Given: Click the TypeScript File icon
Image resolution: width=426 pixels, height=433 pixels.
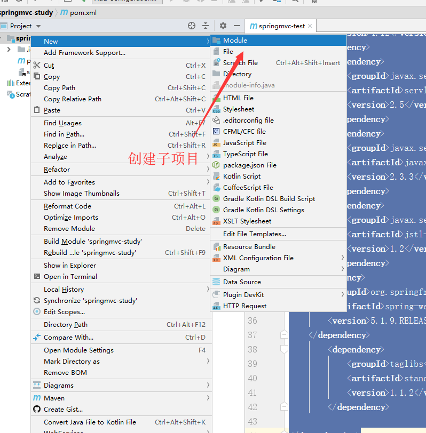Looking at the screenshot, I should tap(216, 154).
